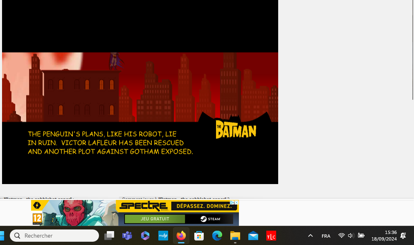Click the Task View icon
Viewport: 414px width, 245px height.
pyautogui.click(x=109, y=236)
